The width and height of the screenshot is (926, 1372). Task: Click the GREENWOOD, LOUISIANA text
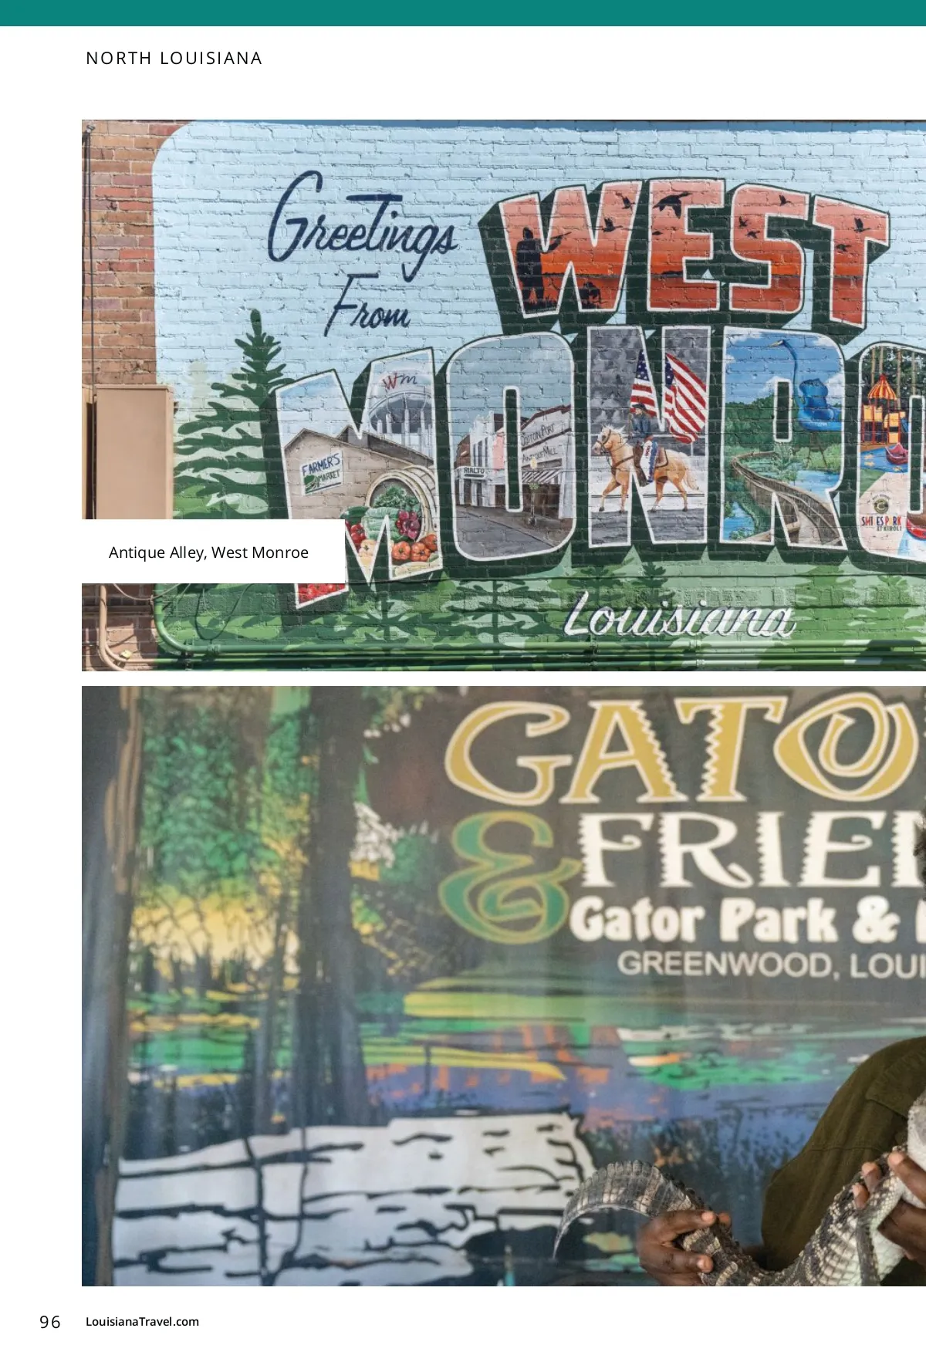(x=772, y=965)
